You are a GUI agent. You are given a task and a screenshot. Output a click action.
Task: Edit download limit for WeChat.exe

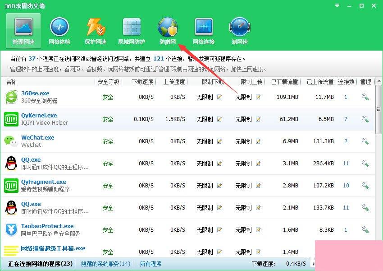(x=219, y=141)
